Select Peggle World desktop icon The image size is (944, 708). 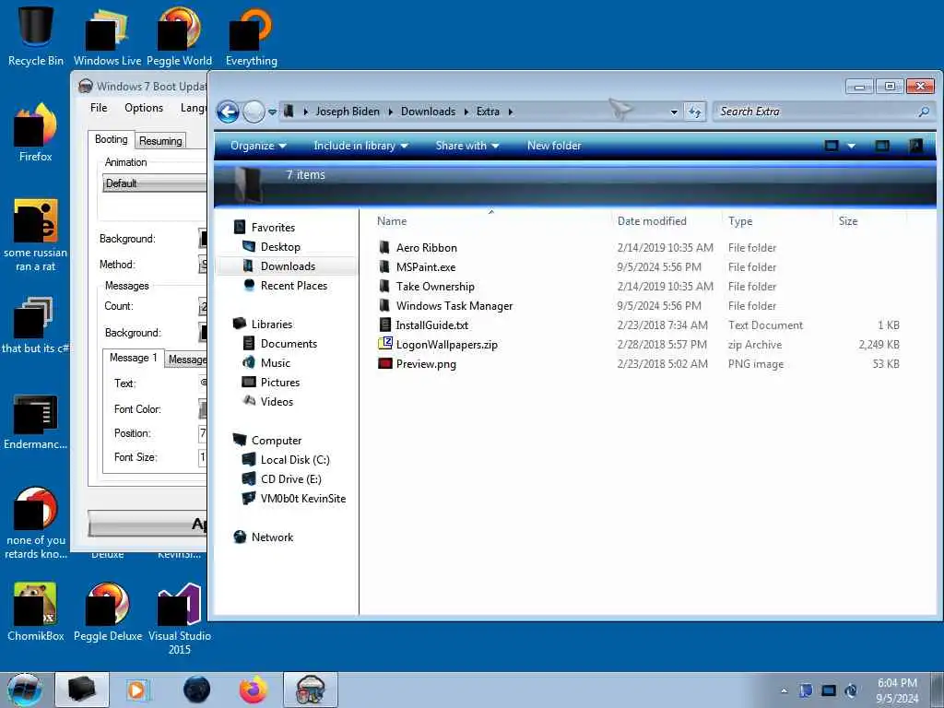tap(180, 35)
